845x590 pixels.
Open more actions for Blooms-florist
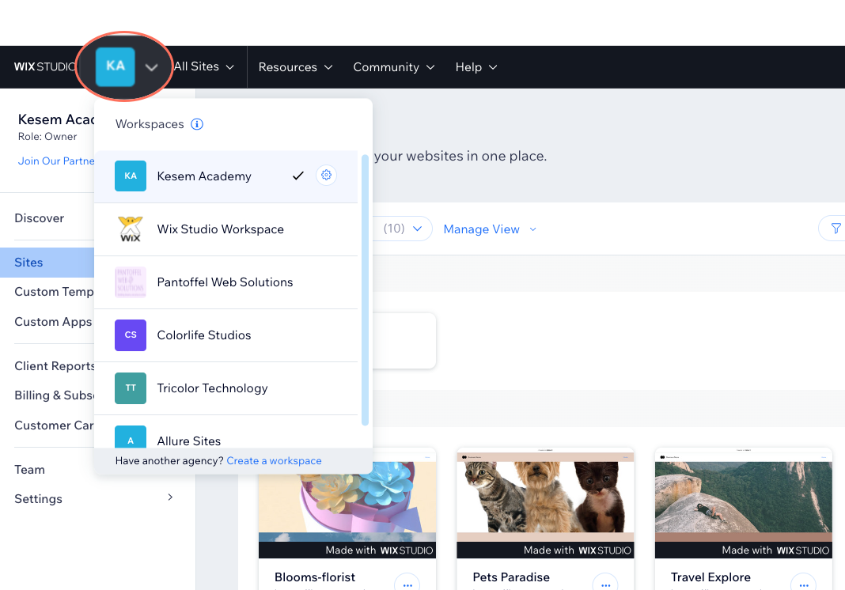[407, 584]
